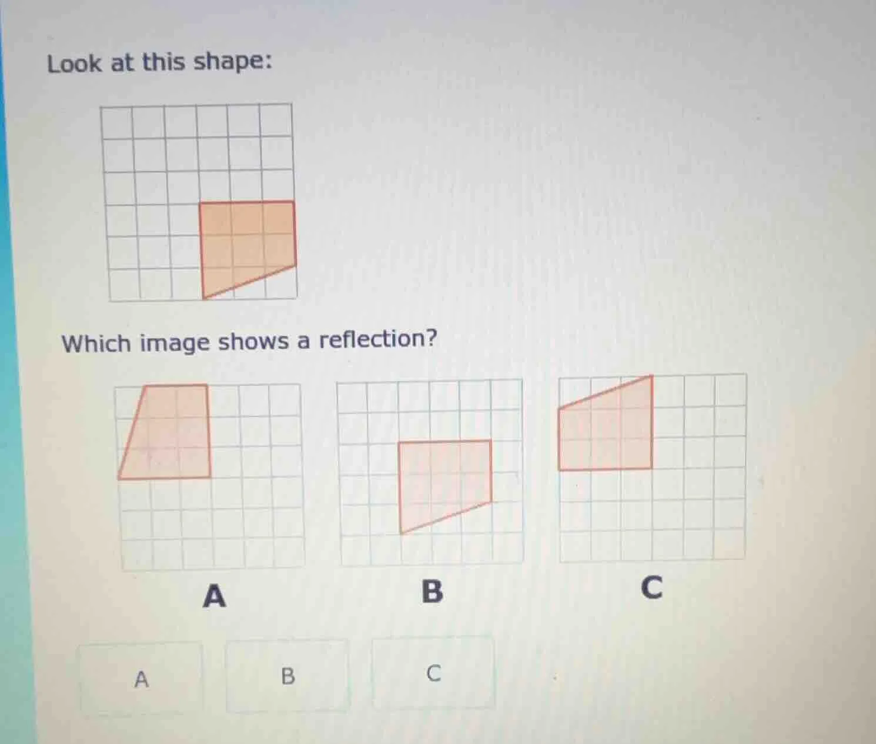Screen dimensions: 876x744
Task: Click the heading that says Look at this shape
Action: pos(160,61)
